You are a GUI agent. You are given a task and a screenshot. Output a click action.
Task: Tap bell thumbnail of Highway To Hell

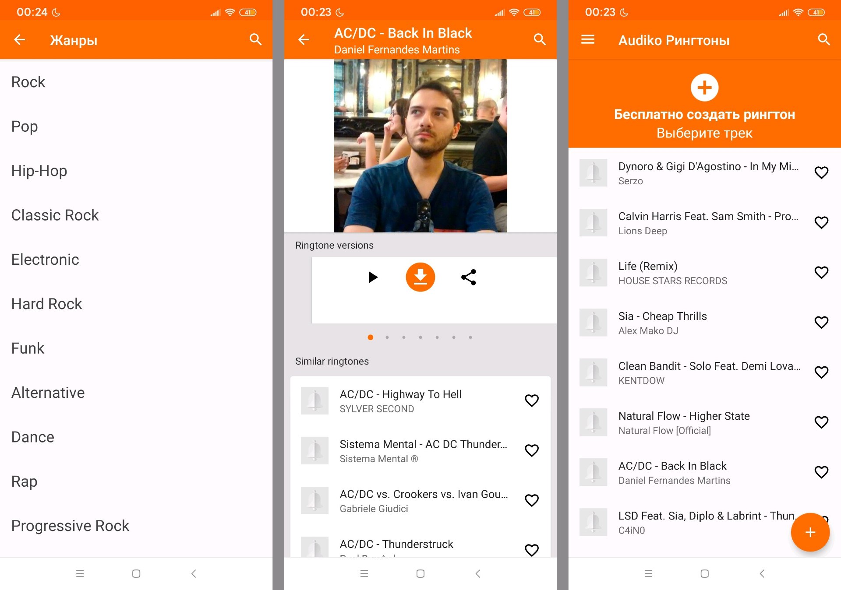coord(314,400)
